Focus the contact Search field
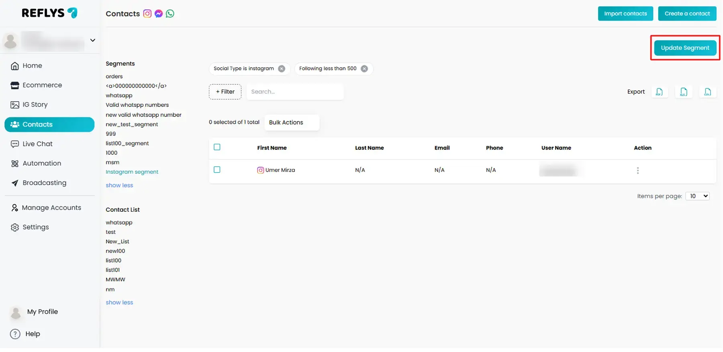 295,92
